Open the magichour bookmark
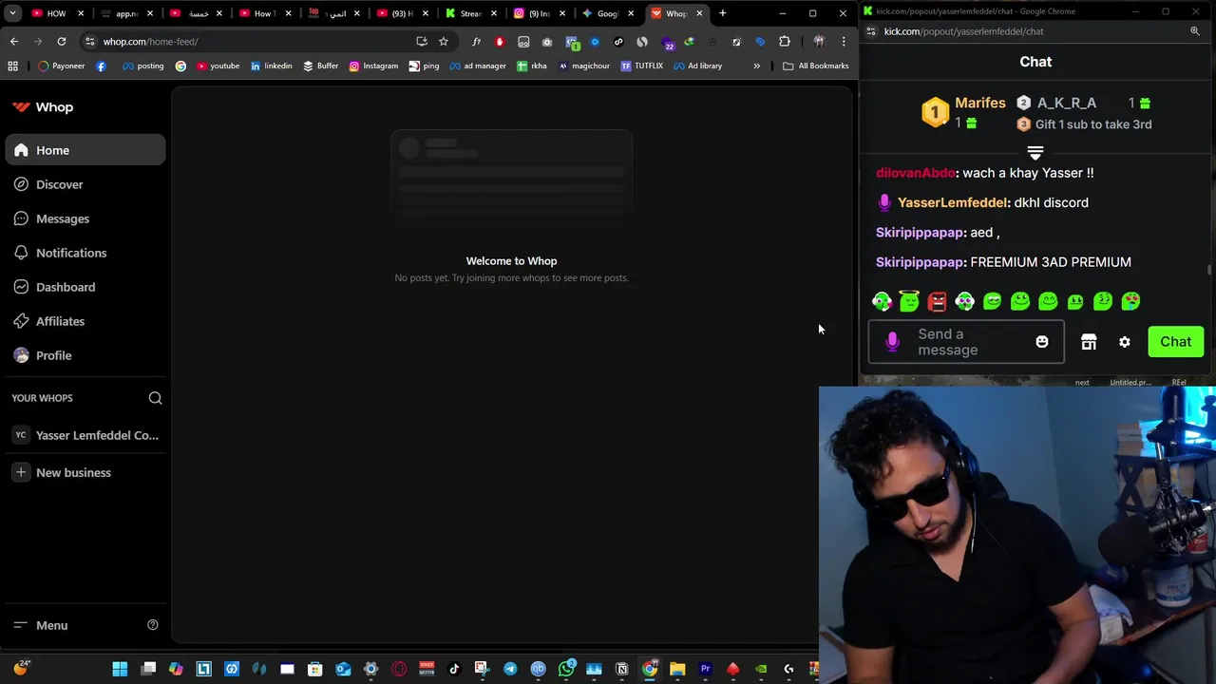Viewport: 1216px width, 684px height. tap(584, 66)
